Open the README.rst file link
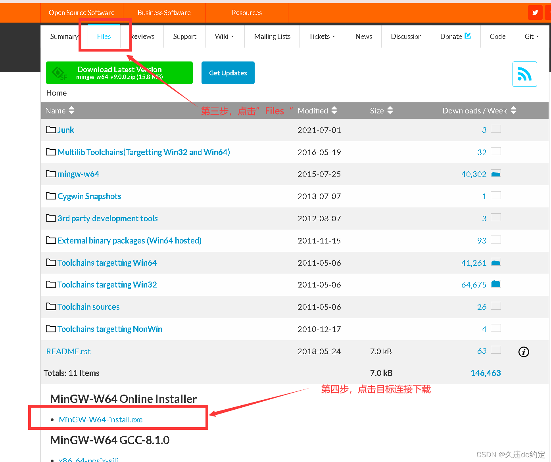Screen dimensions: 551x462 click(x=68, y=351)
